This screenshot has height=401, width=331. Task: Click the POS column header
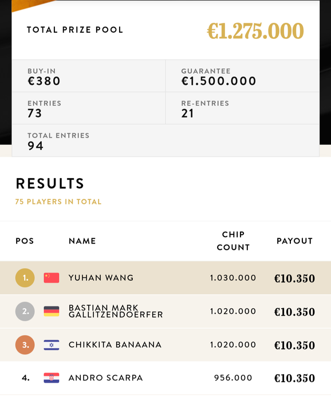coord(25,241)
